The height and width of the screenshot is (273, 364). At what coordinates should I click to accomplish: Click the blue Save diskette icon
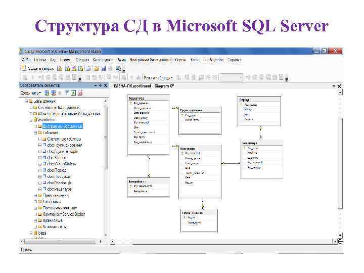pos(104,68)
